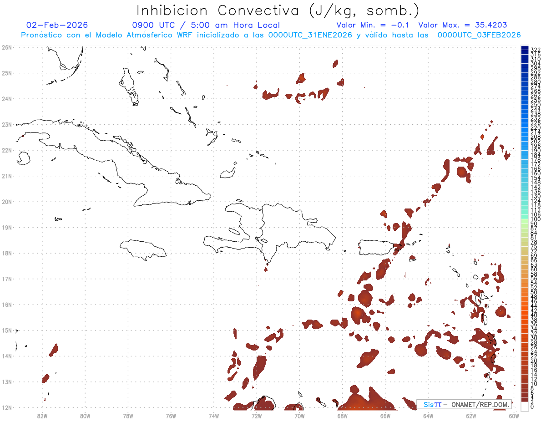Click the 'Valor Max. = 35.4203' readout
Screen dimensions: 546x422
pyautogui.click(x=463, y=25)
